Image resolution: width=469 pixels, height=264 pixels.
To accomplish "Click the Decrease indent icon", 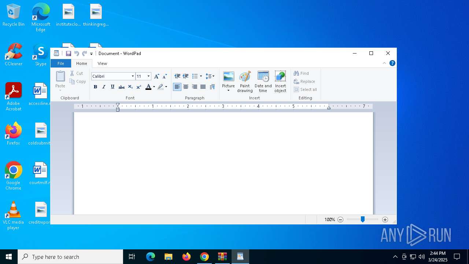I will tap(177, 76).
